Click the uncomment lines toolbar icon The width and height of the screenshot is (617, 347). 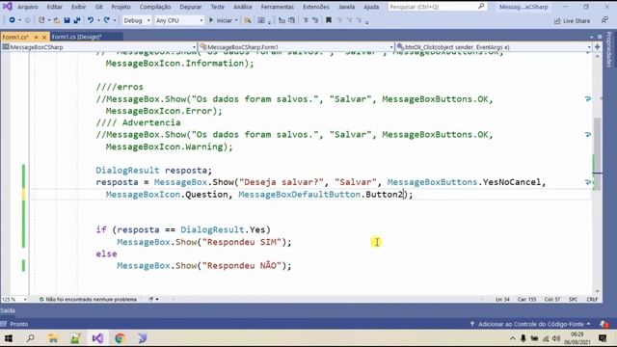(315, 20)
